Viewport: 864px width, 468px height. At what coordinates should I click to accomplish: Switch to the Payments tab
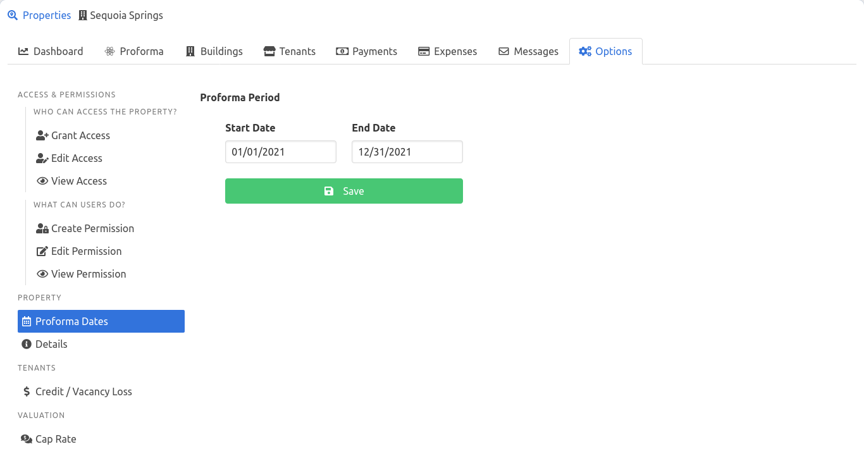[x=367, y=51]
